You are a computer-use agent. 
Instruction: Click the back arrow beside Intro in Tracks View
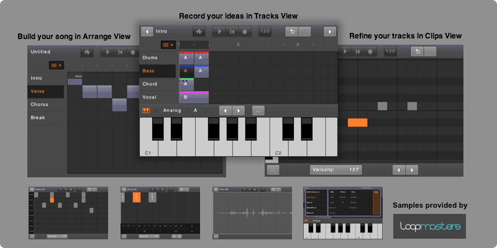pos(147,32)
